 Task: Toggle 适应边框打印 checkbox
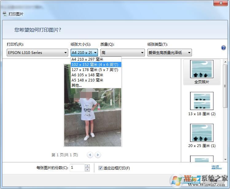pyautogui.click(x=100, y=168)
